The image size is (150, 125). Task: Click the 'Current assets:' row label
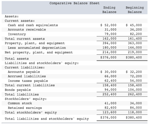20,21
